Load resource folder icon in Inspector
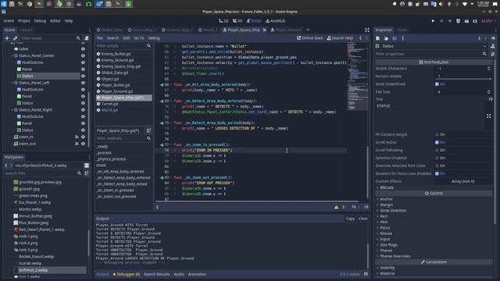Viewport: 500px width, 281px height. (386, 38)
